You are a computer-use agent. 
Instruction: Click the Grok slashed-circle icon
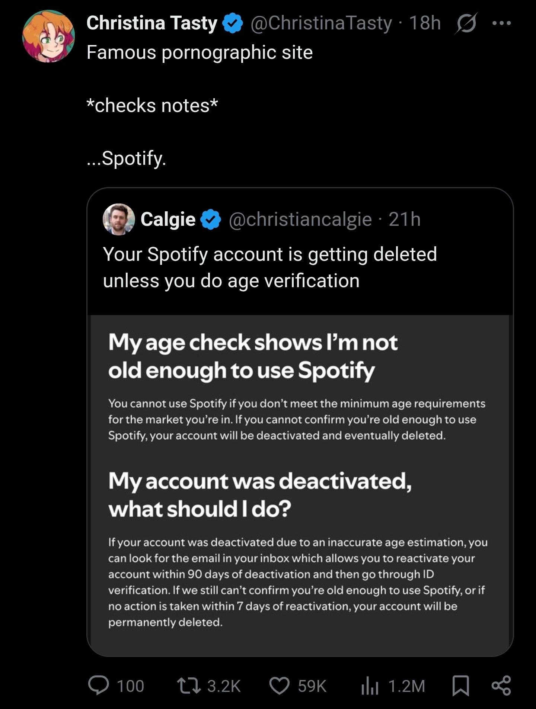pyautogui.click(x=466, y=23)
